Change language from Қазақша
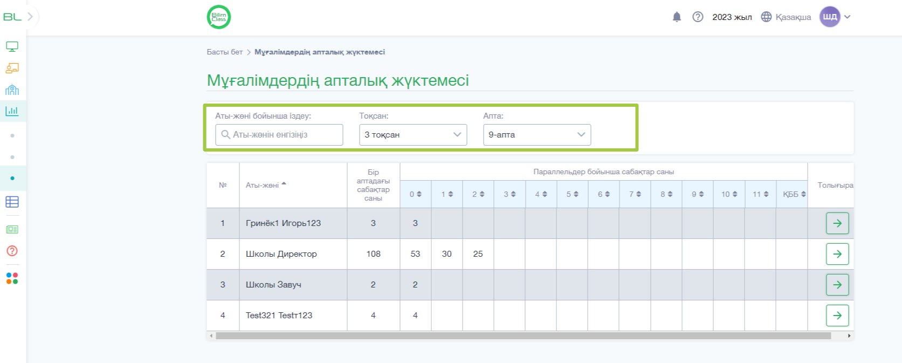This screenshot has height=363, width=902. click(x=793, y=17)
